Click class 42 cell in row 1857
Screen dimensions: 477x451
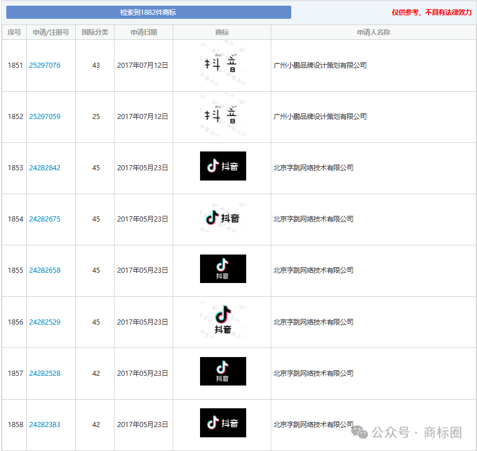coord(96,374)
